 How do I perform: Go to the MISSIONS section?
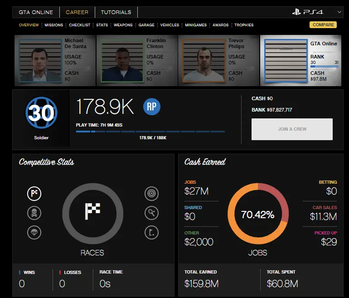(53, 25)
